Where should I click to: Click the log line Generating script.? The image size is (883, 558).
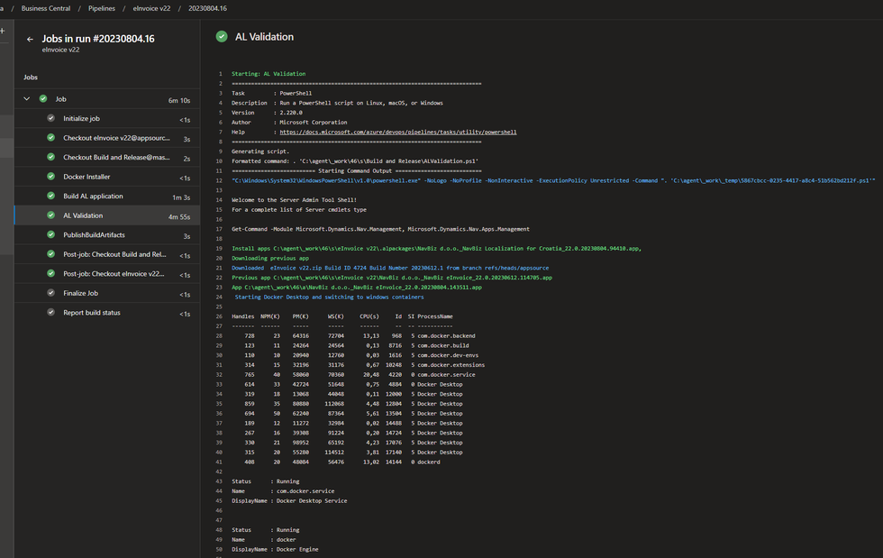(260, 151)
